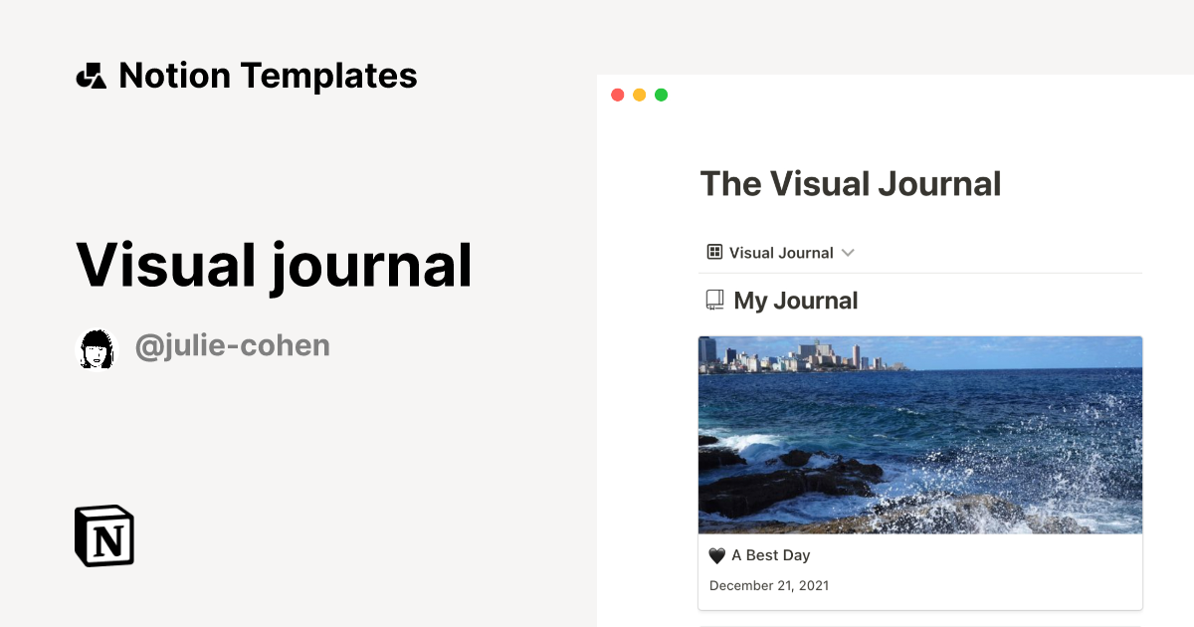
Task: Click the @julie-cohen creator link
Action: [232, 345]
